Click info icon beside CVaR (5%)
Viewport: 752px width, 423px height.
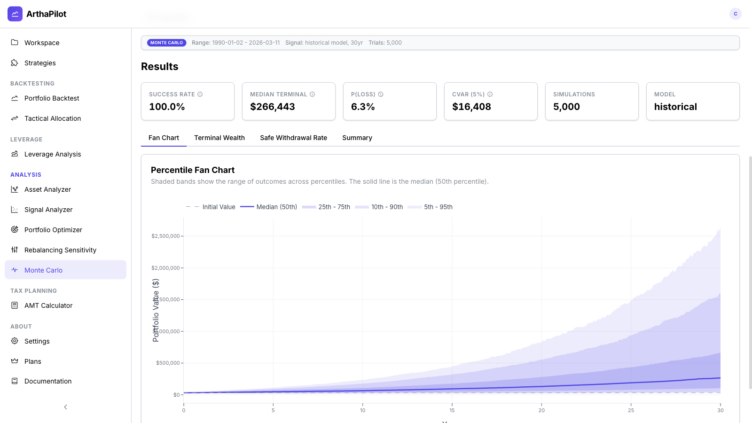point(490,94)
